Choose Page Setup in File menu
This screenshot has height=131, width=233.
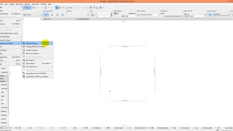pos(11,57)
